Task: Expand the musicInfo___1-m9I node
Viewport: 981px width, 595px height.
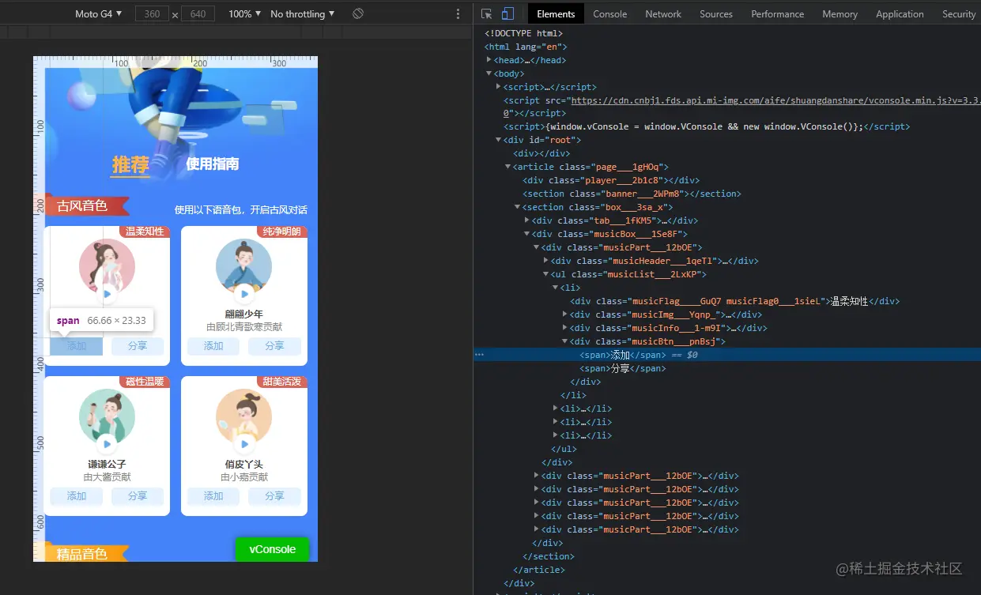Action: pos(565,328)
